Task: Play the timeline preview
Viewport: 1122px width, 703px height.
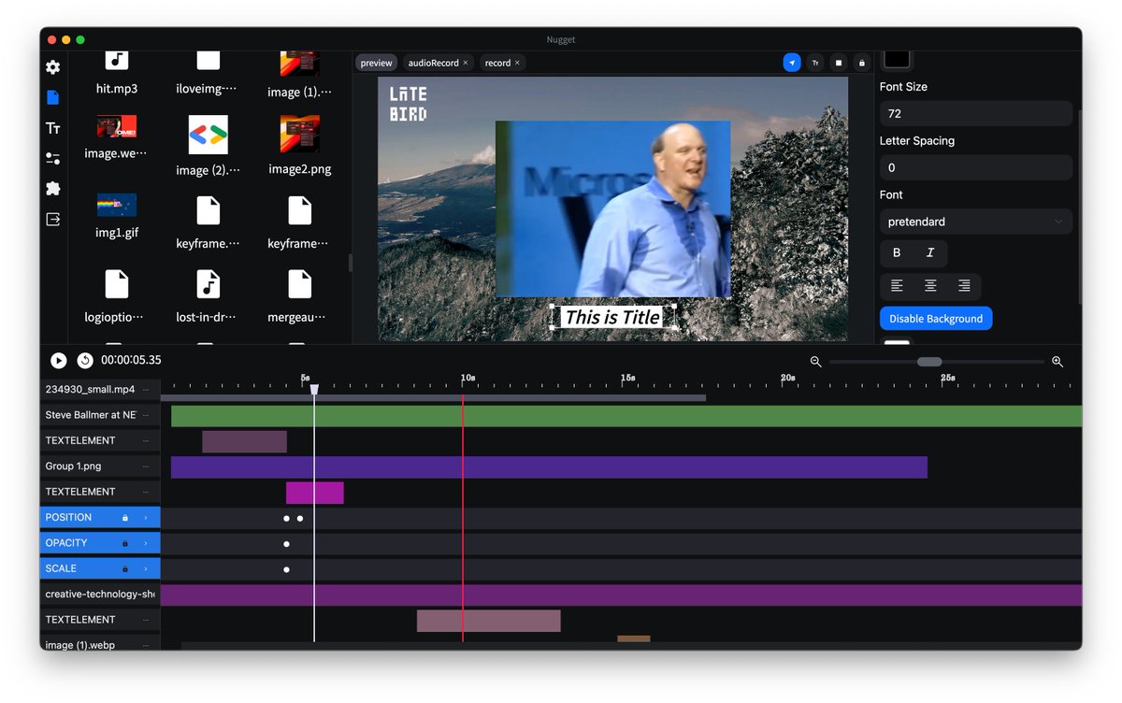Action: pyautogui.click(x=59, y=360)
